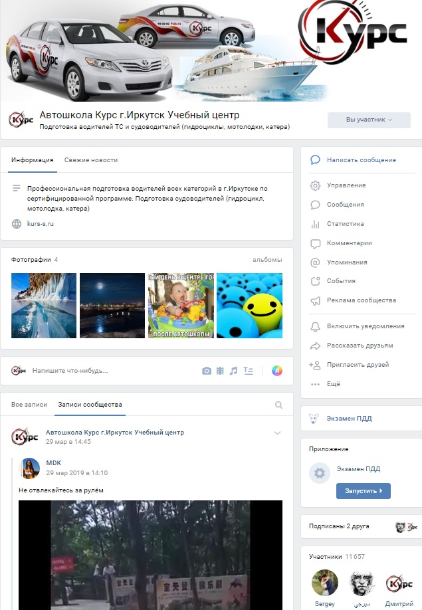This screenshot has height=610, width=422.
Task: Open the night moon over water photo
Action: point(112,306)
